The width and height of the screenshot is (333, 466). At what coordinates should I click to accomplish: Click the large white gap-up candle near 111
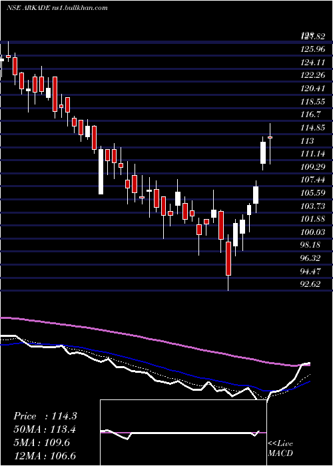[263, 153]
